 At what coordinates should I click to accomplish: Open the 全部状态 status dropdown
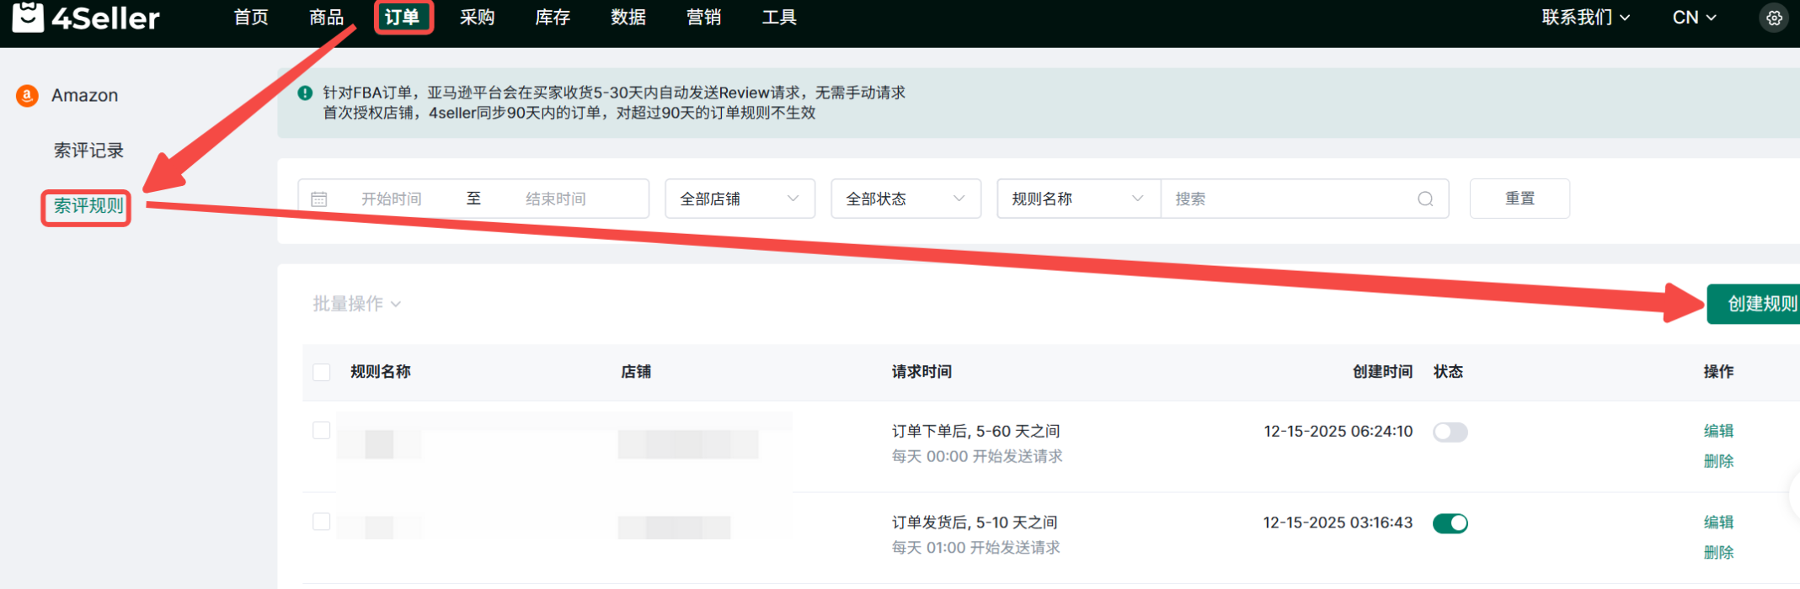pyautogui.click(x=905, y=199)
